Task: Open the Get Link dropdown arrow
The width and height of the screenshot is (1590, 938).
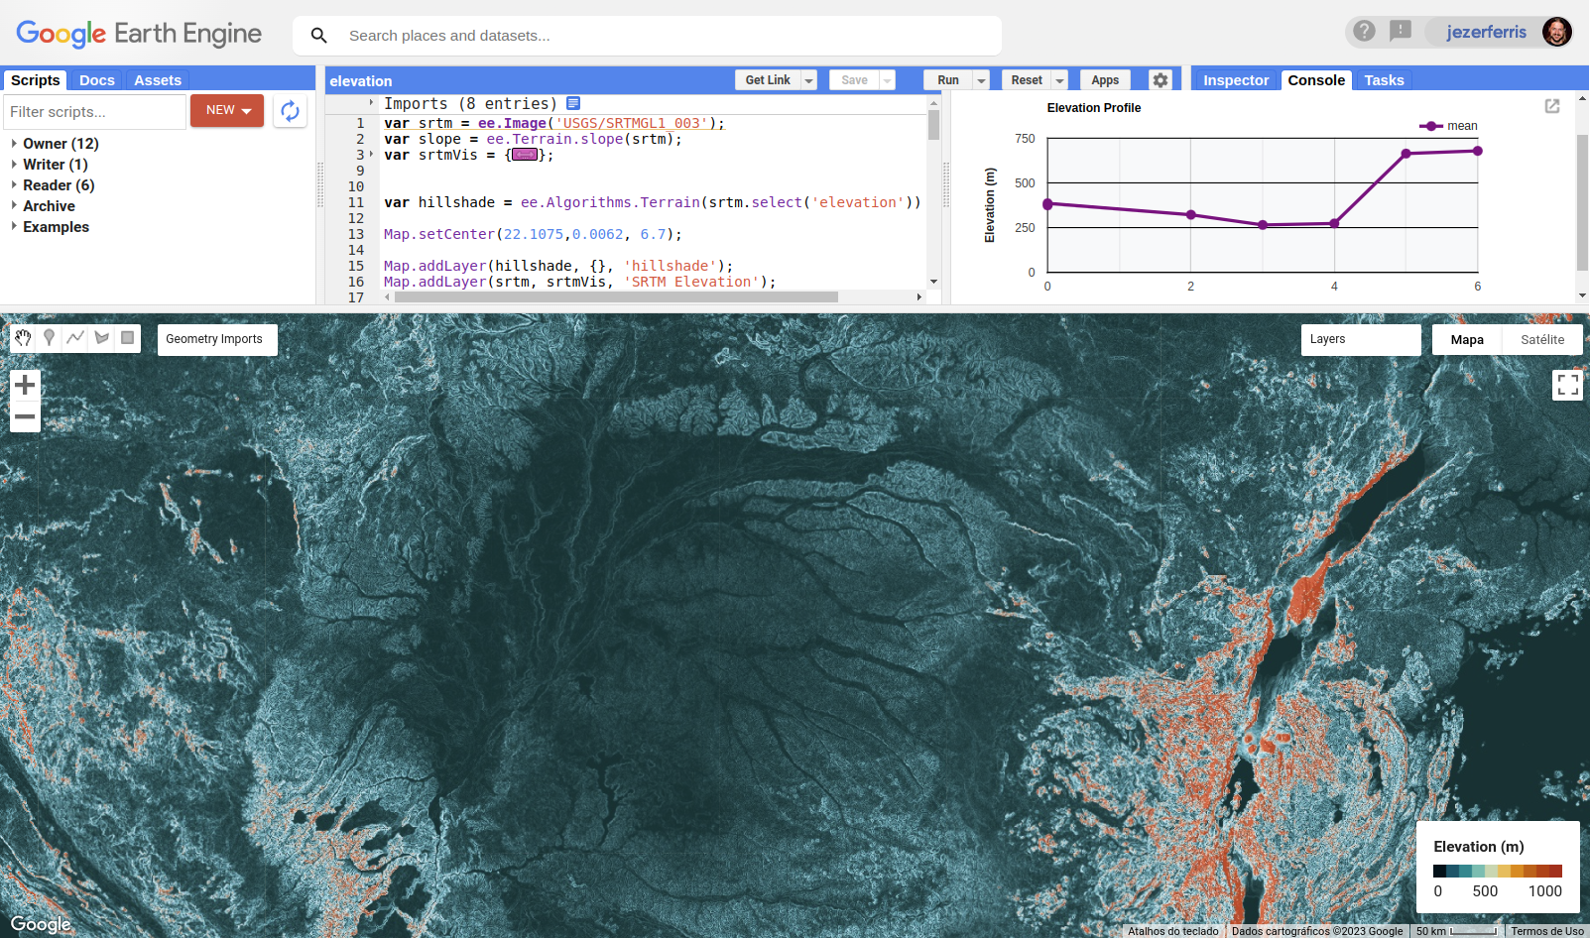Action: (809, 80)
